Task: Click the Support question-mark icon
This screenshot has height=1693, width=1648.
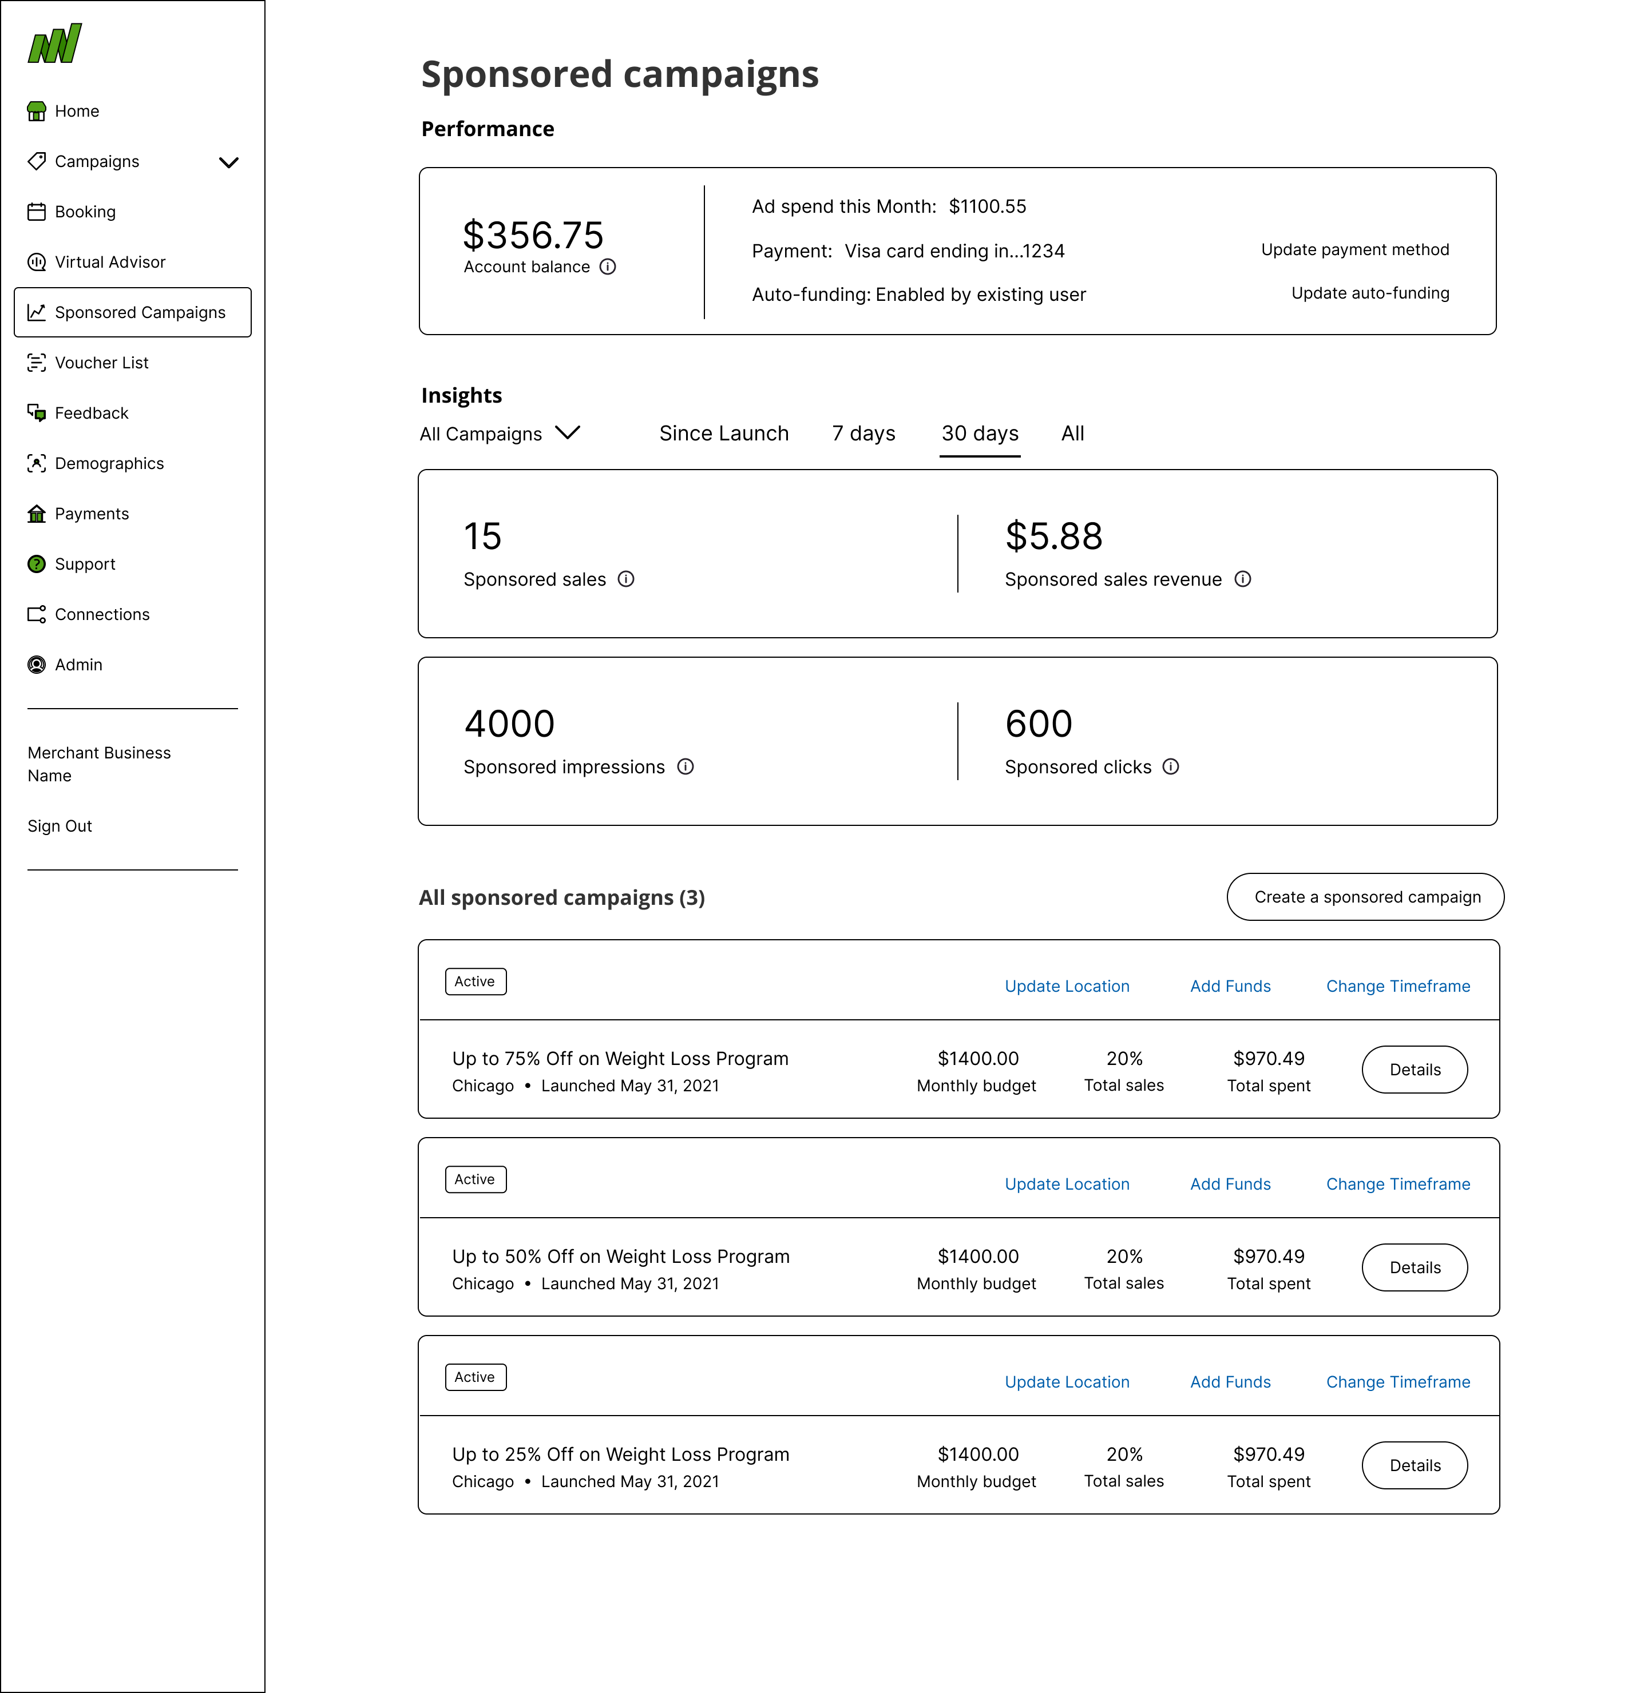Action: [x=37, y=563]
